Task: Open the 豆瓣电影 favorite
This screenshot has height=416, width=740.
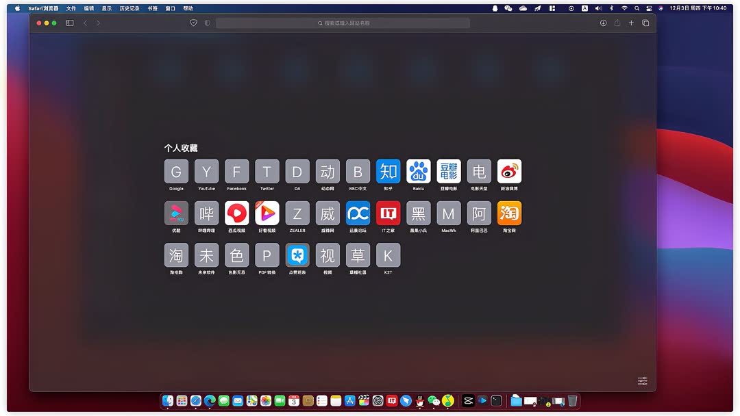Action: coord(448,171)
